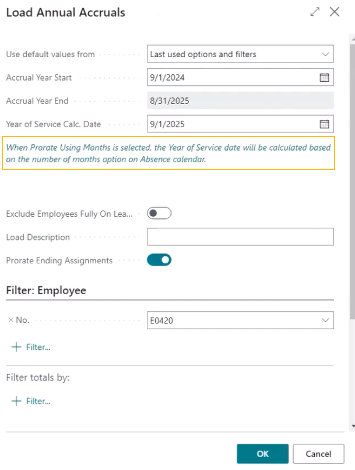Enable Exclude Employees Fully On Leave
The height and width of the screenshot is (470, 355).
click(x=159, y=213)
